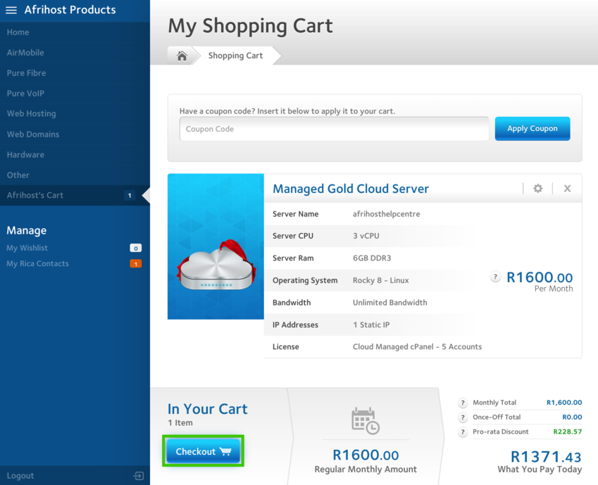Open AirMobile in the sidebar
Screen dimensions: 598x485
[25, 53]
